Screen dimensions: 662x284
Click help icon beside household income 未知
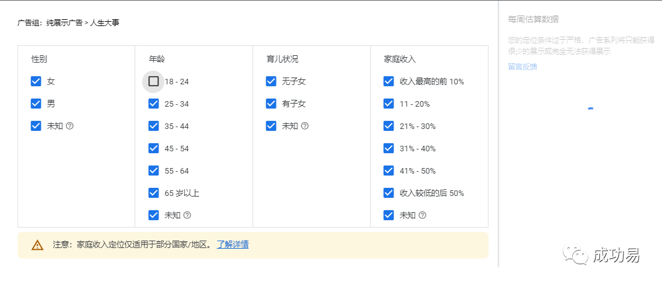422,215
